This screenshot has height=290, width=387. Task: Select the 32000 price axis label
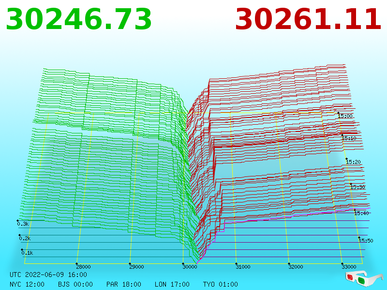(x=296, y=267)
